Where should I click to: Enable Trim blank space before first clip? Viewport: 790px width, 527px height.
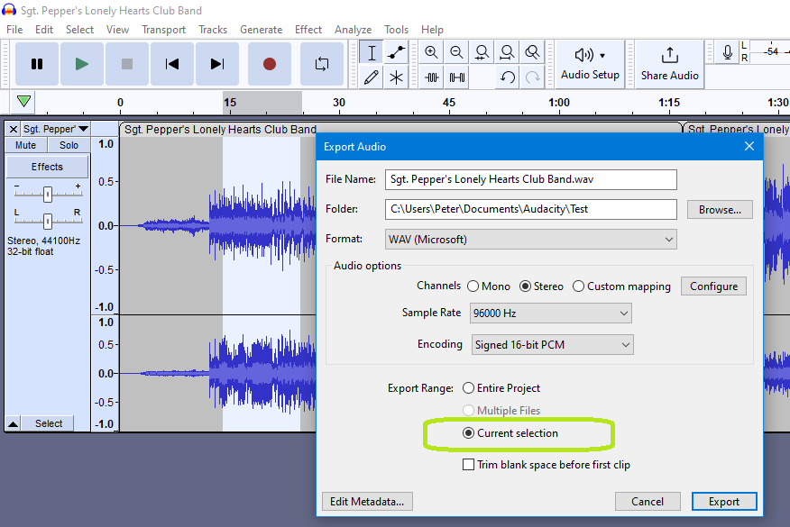click(x=547, y=465)
